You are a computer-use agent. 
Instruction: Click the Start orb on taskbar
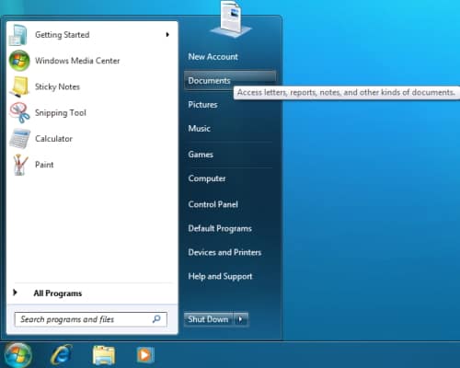[17, 355]
